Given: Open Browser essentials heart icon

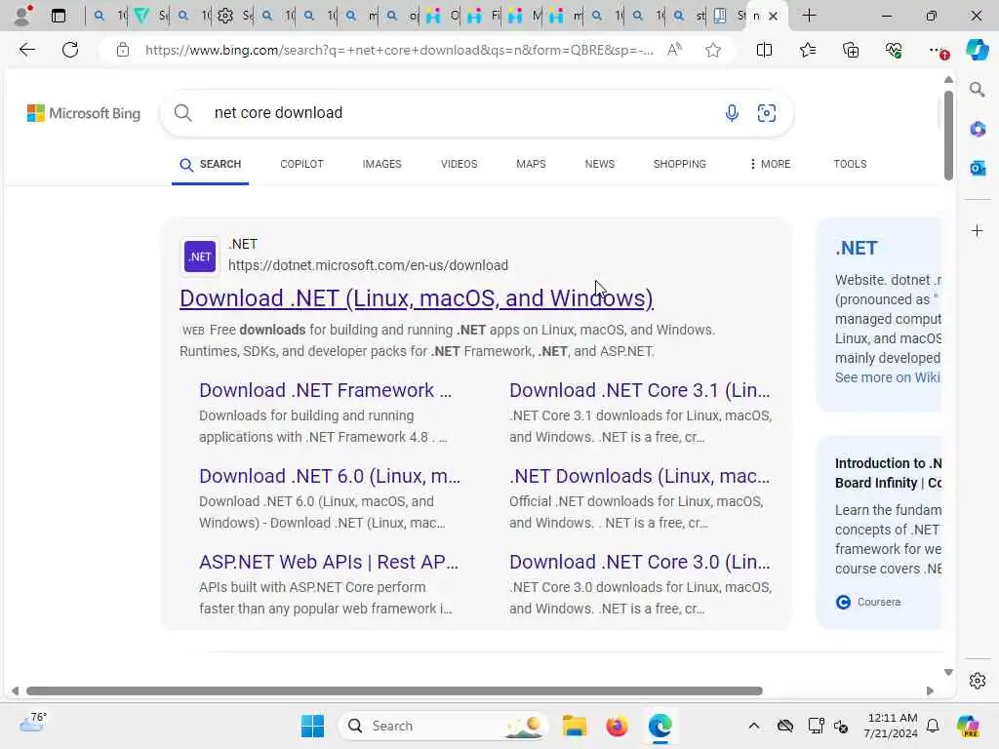Looking at the screenshot, I should pyautogui.click(x=894, y=50).
